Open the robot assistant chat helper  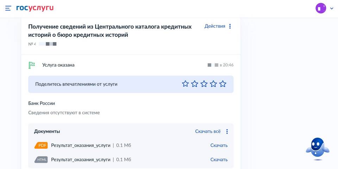(317, 149)
